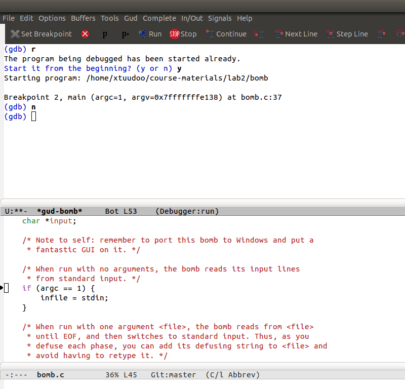405x389 pixels.
Task: Click the print dereferenced 'p*' icon
Action: coord(125,34)
